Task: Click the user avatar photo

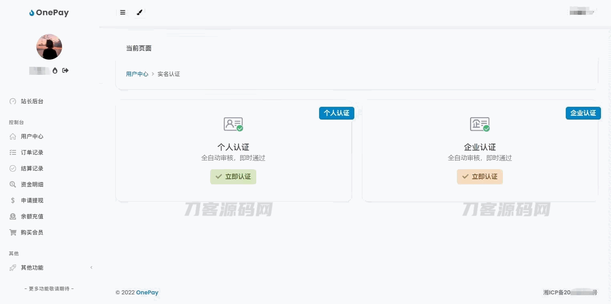Action: point(49,47)
